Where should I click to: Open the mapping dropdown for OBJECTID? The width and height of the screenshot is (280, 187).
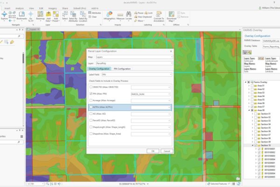(x=151, y=87)
